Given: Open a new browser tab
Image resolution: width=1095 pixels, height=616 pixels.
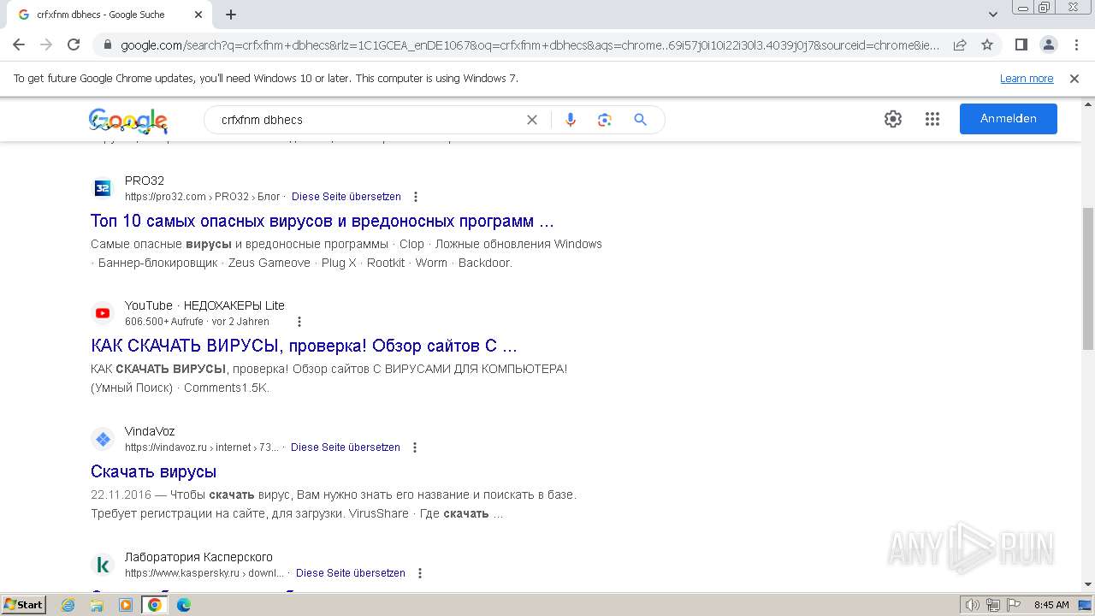Looking at the screenshot, I should (x=231, y=15).
